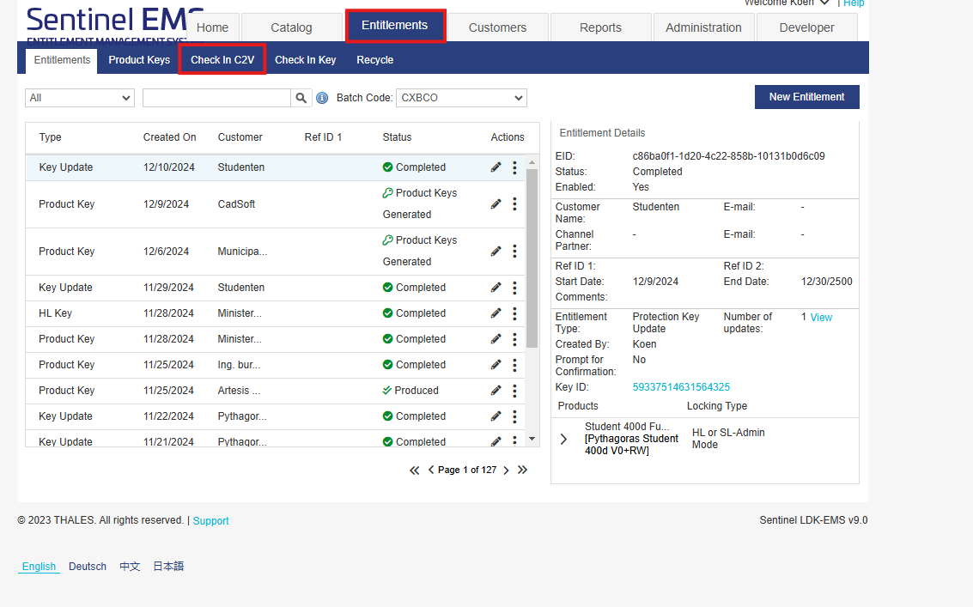Edit the CadSoft Product Key entitlement

496,203
